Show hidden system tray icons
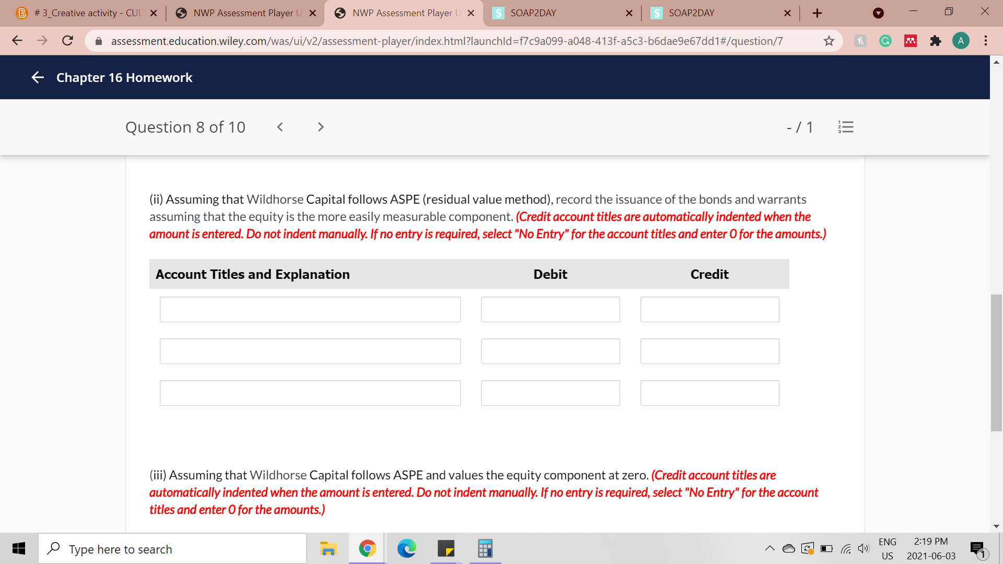 click(769, 548)
